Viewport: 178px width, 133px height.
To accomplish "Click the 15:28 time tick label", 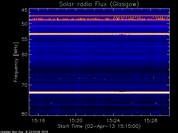I will click(151, 121).
